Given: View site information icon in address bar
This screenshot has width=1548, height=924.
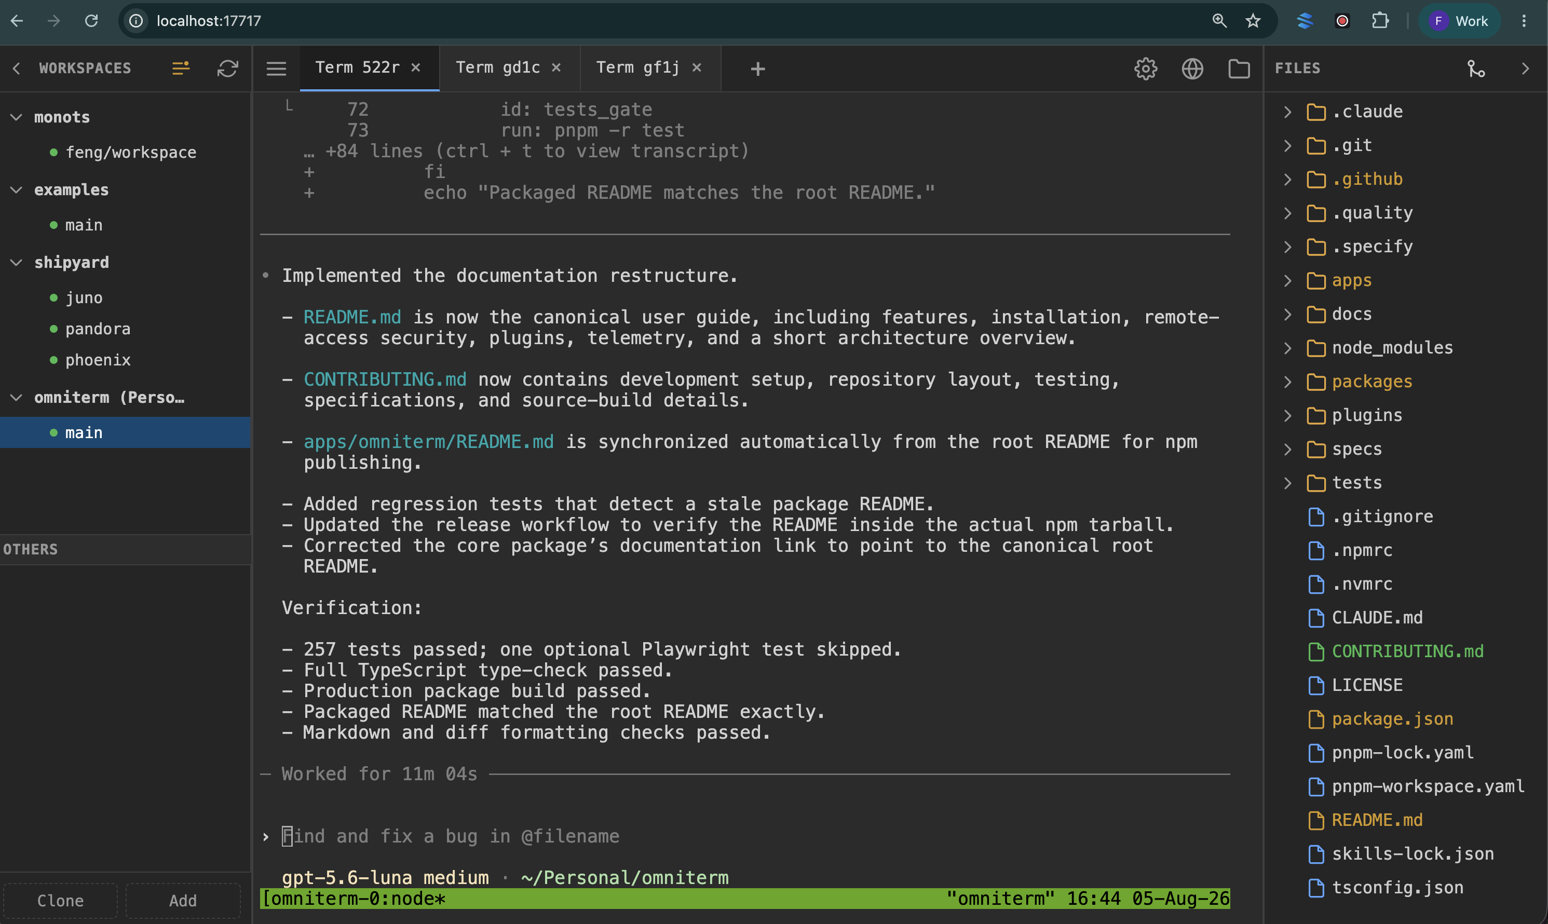Looking at the screenshot, I should pos(135,21).
